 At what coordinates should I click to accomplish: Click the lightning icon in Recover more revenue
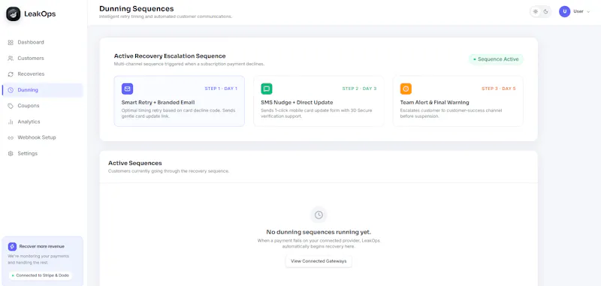pos(12,246)
